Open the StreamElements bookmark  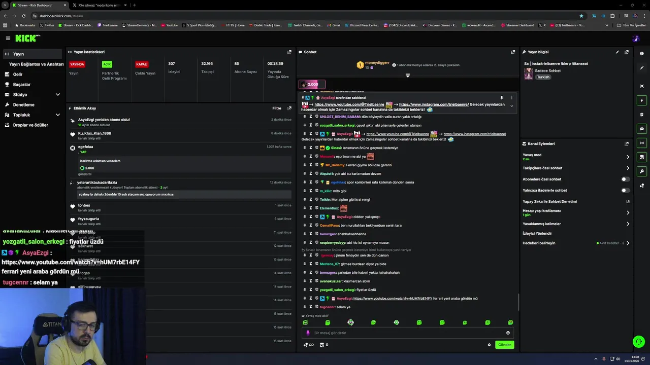pyautogui.click(x=140, y=25)
